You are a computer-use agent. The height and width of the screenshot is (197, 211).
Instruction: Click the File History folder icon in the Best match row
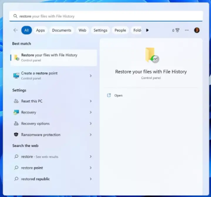click(17, 58)
